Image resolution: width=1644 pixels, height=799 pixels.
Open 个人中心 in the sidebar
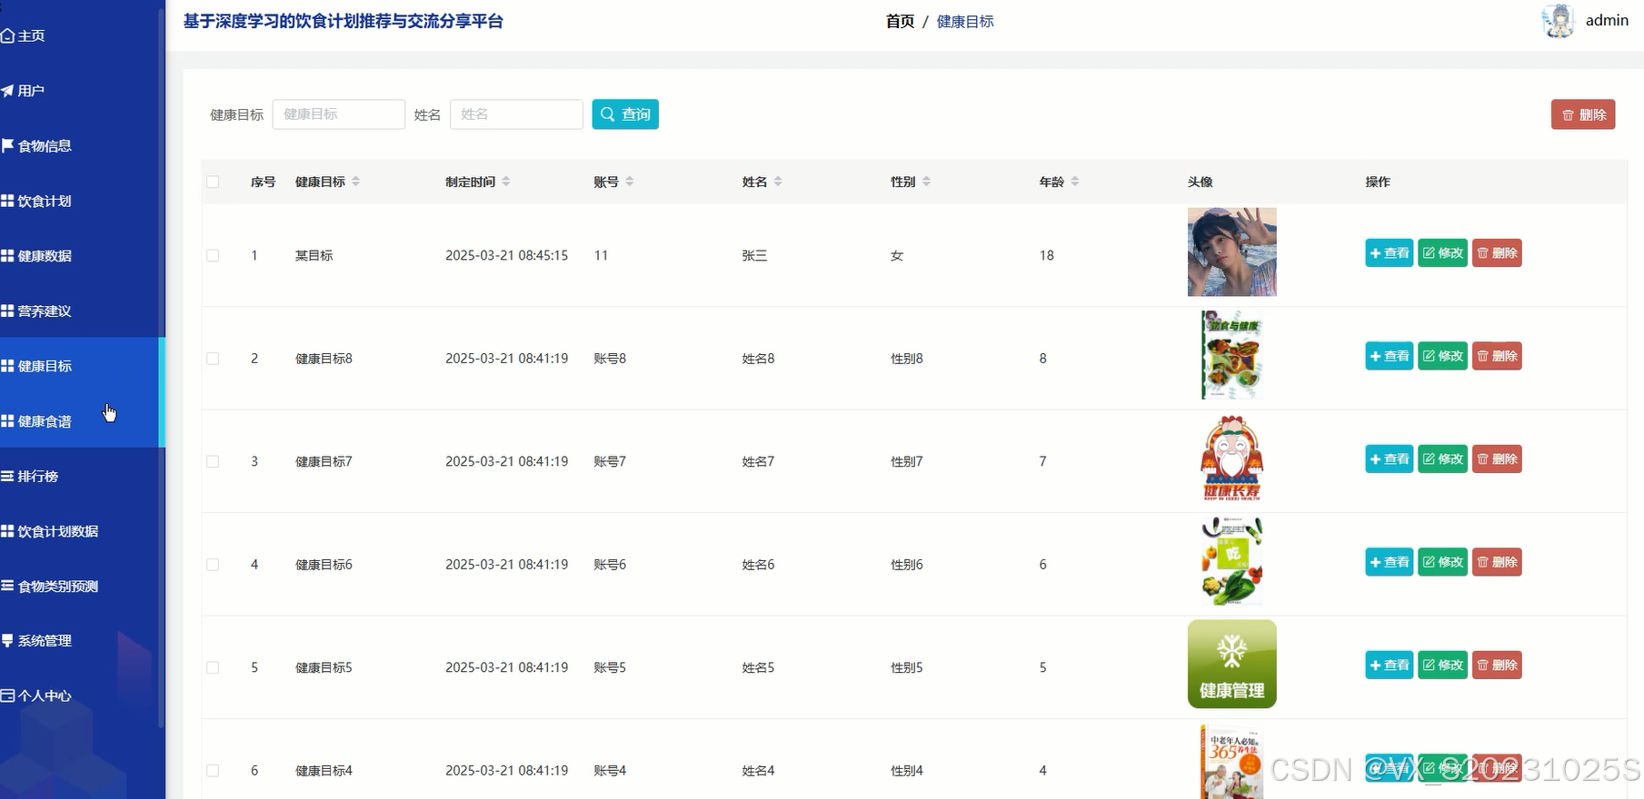[x=80, y=696]
